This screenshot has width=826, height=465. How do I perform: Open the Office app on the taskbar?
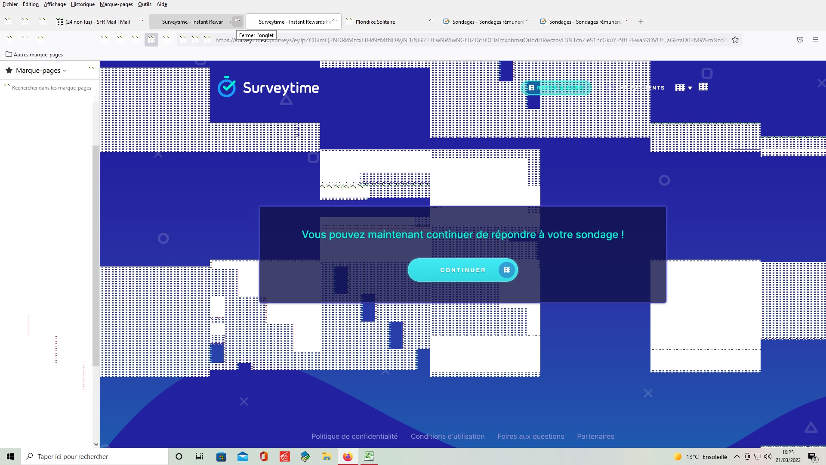(264, 456)
